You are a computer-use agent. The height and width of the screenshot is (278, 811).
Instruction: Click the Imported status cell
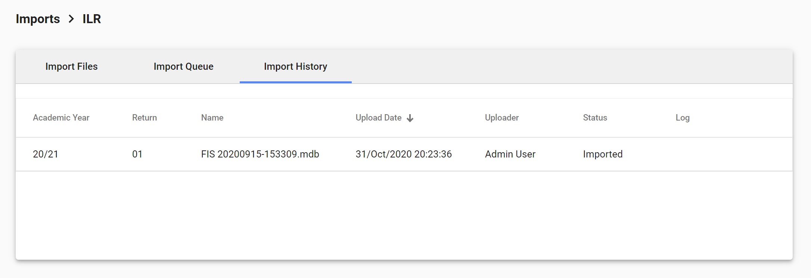(603, 154)
